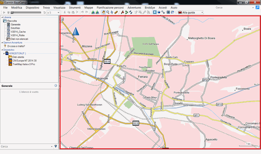
Task: Click the Di cosa si tratta? link
Action: (x=16, y=46)
